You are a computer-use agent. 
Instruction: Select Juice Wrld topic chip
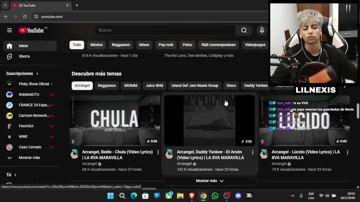154,86
